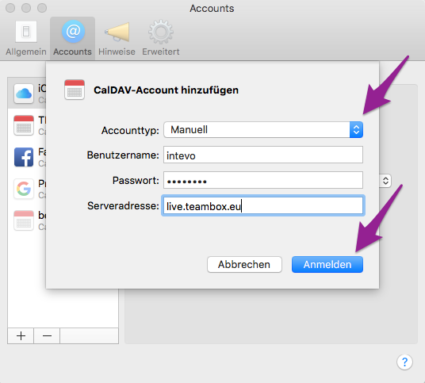
Task: Select the Facebook account in sidebar
Action: pos(24,157)
